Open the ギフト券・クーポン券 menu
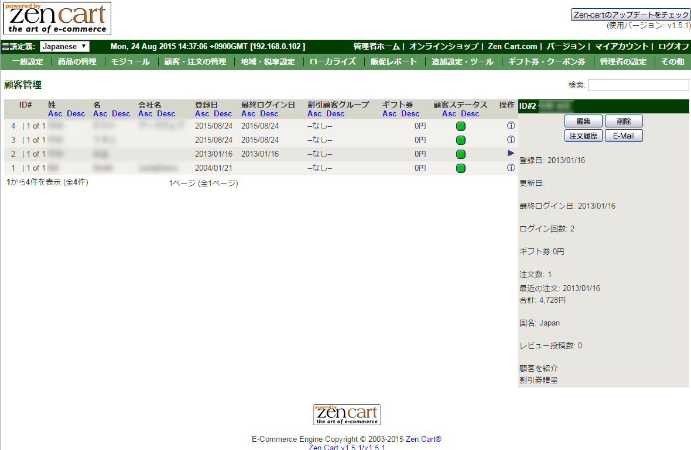Screen dimensions: 691x450 546,61
